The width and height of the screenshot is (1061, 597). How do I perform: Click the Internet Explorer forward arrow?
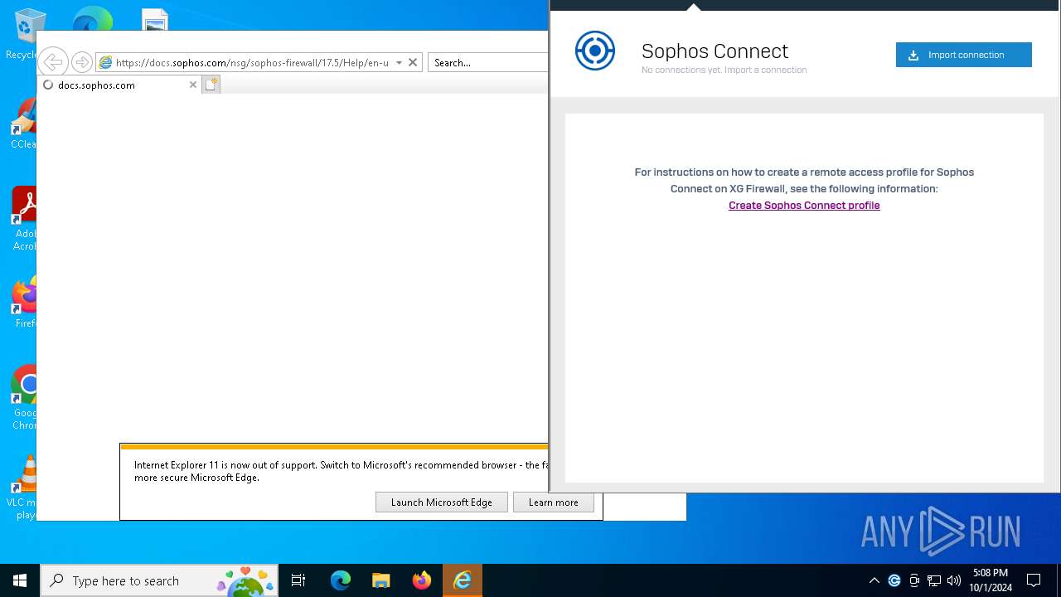tap(81, 62)
